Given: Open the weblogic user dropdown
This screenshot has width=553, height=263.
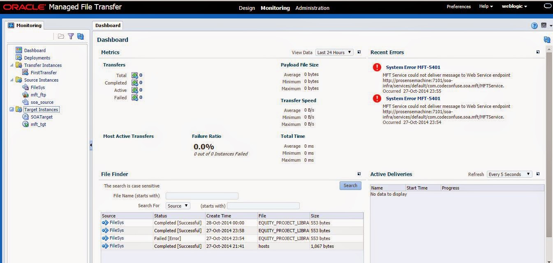Looking at the screenshot, I should 514,7.
